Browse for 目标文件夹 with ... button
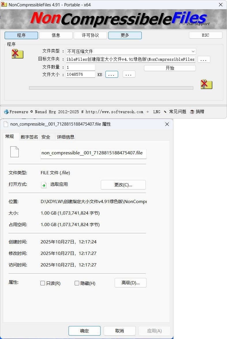Viewport: 227px width, 339px height. 204,59
